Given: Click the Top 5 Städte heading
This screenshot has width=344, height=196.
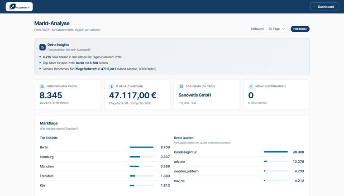Looking at the screenshot, I should (x=49, y=138).
